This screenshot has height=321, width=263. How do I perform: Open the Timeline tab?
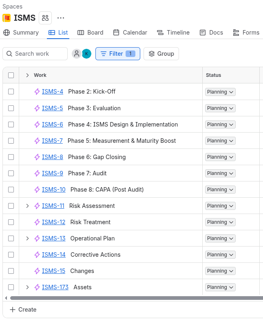[x=173, y=33]
